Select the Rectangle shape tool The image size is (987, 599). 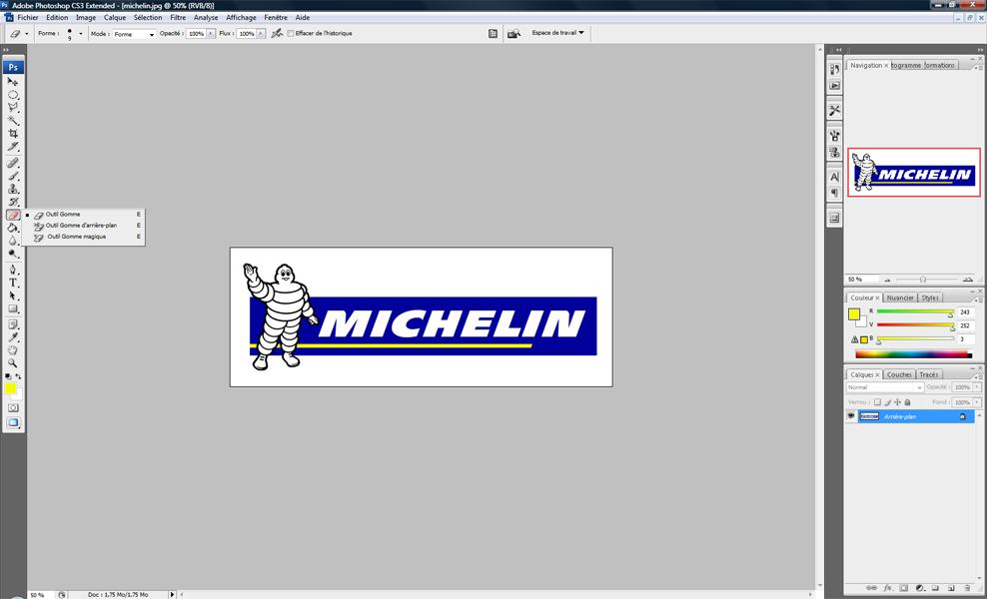[13, 308]
